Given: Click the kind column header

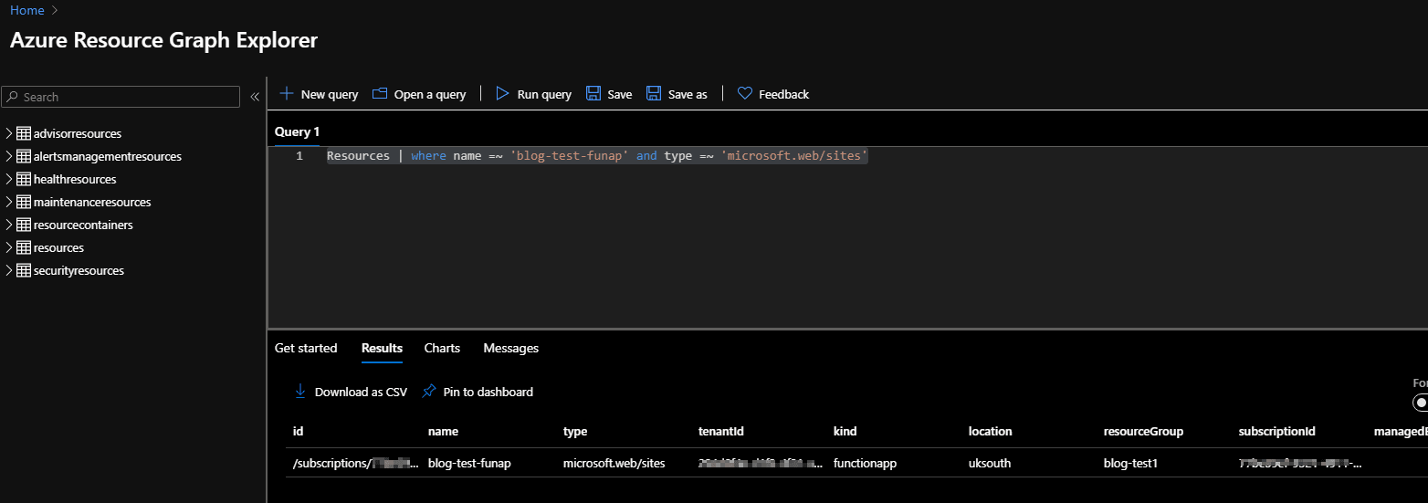Looking at the screenshot, I should pyautogui.click(x=845, y=431).
